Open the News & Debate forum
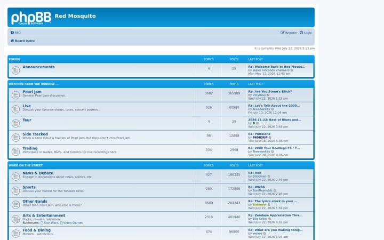 (x=38, y=173)
